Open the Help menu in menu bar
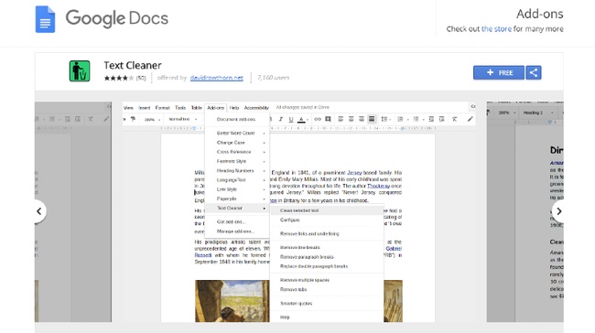 coord(234,108)
